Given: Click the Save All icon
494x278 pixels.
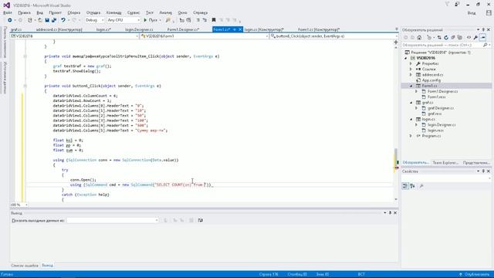Looking at the screenshot, I should 54,20.
